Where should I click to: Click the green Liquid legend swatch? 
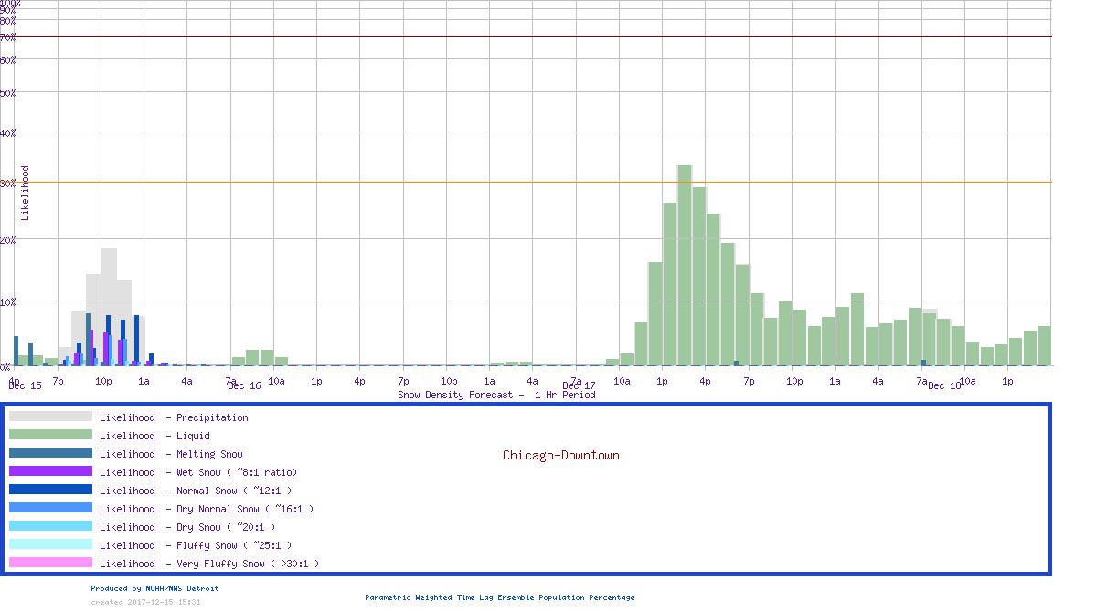[x=50, y=435]
